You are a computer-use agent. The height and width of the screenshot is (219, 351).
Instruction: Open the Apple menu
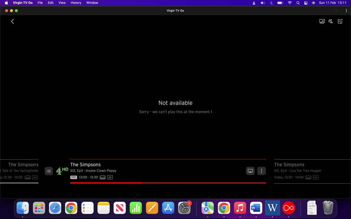pyautogui.click(x=6, y=3)
